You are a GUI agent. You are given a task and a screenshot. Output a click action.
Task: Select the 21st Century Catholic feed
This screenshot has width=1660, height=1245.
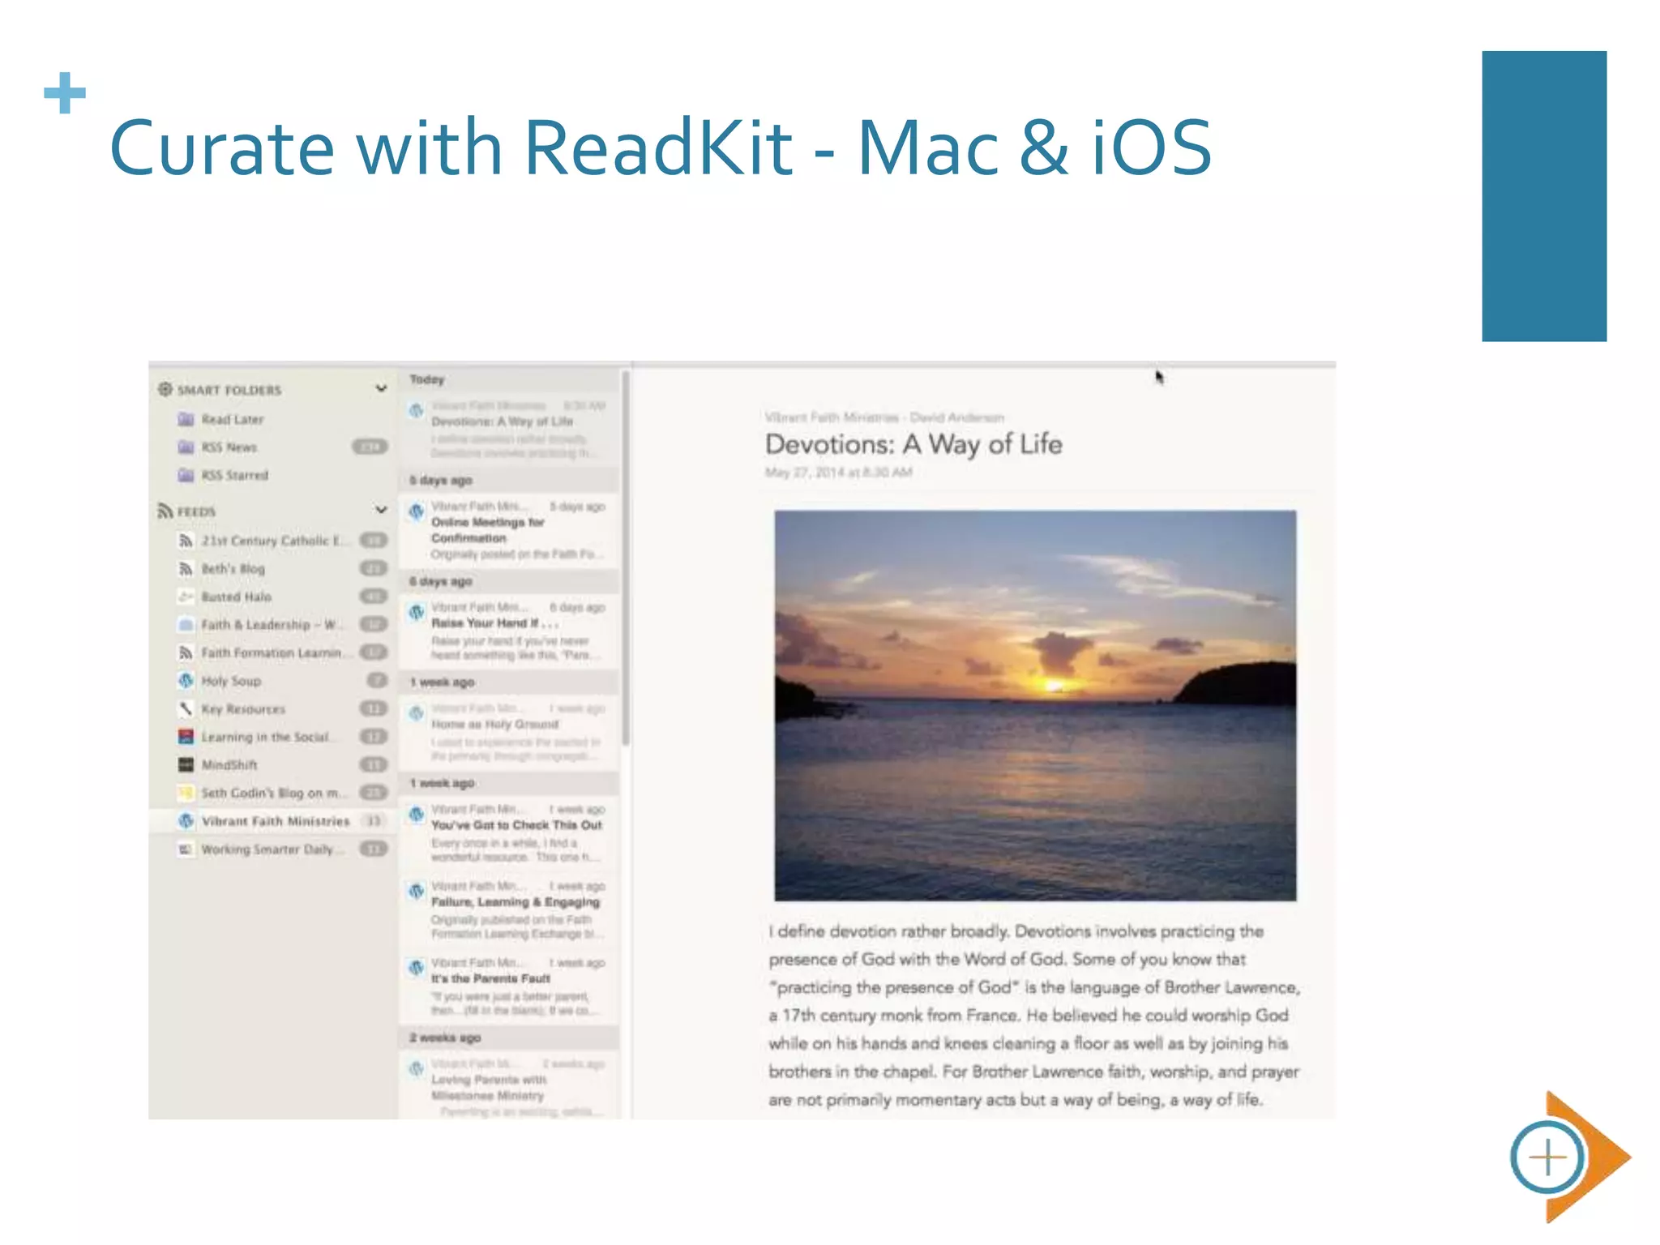click(x=272, y=541)
